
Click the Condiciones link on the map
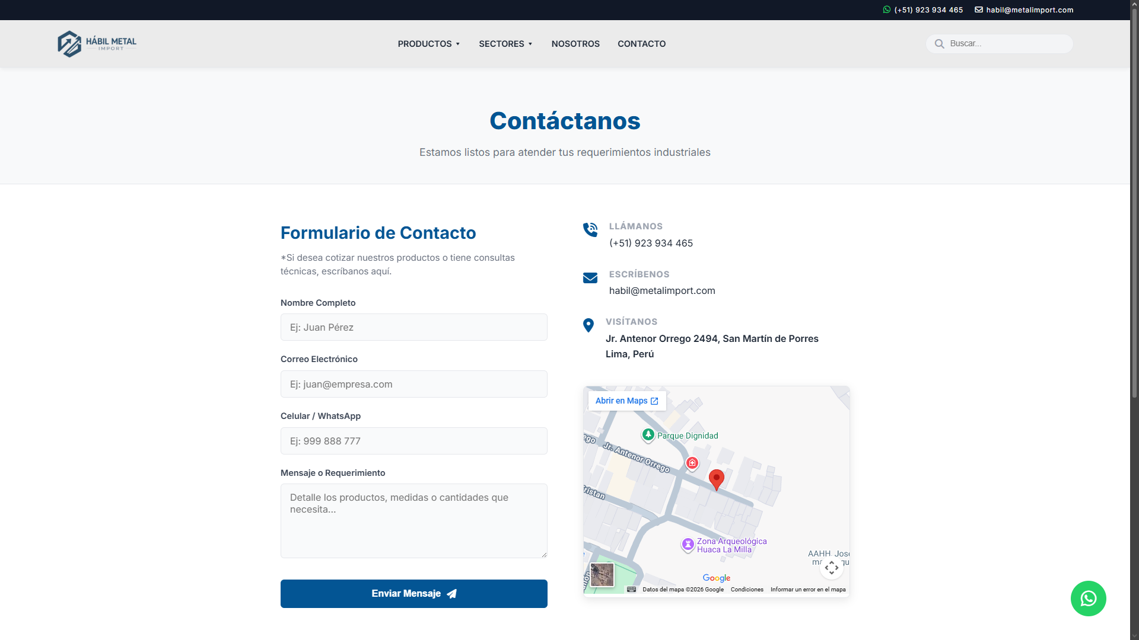point(747,589)
